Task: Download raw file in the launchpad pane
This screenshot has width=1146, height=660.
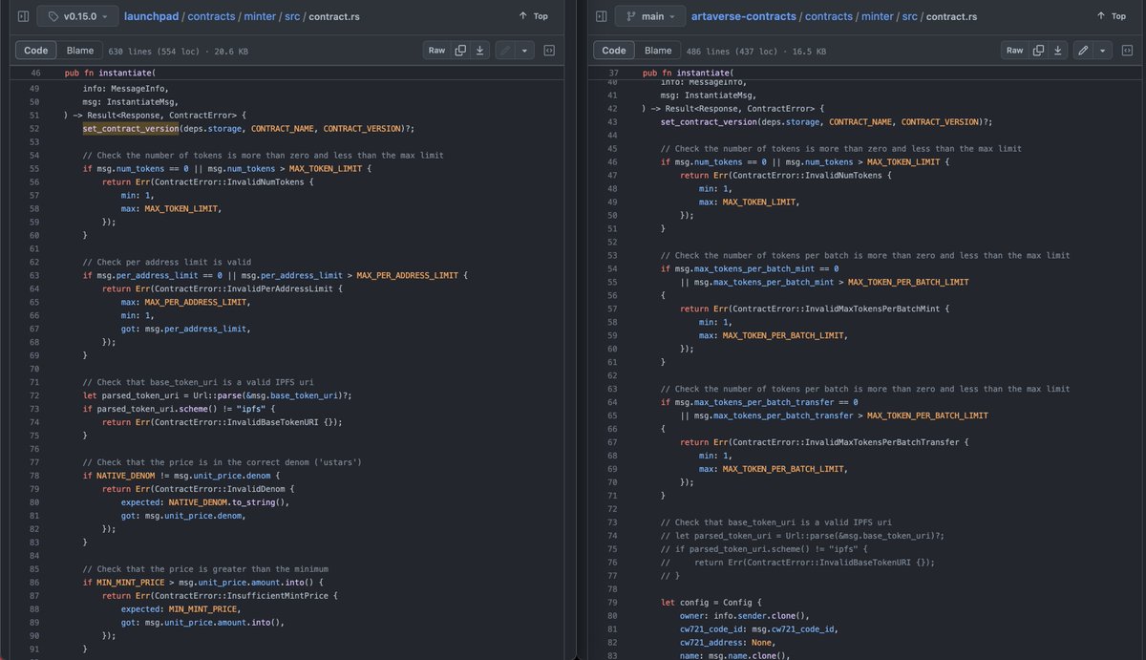Action: (479, 50)
